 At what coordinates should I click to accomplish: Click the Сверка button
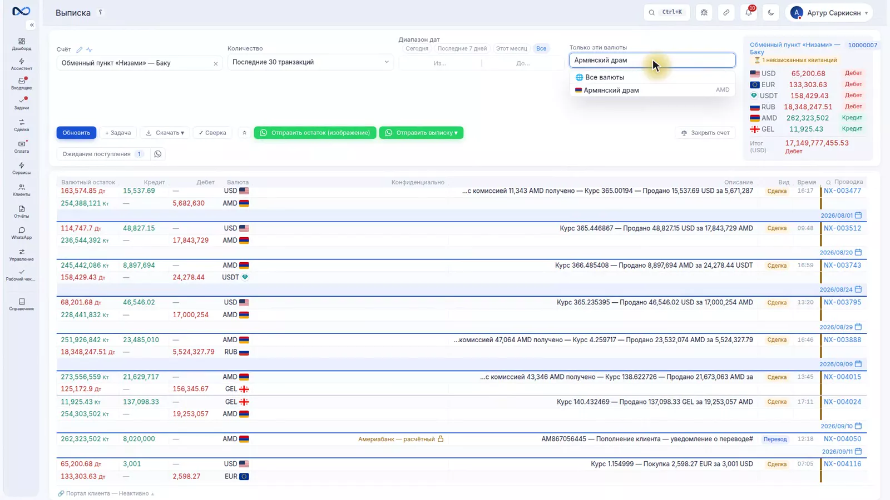pos(212,133)
